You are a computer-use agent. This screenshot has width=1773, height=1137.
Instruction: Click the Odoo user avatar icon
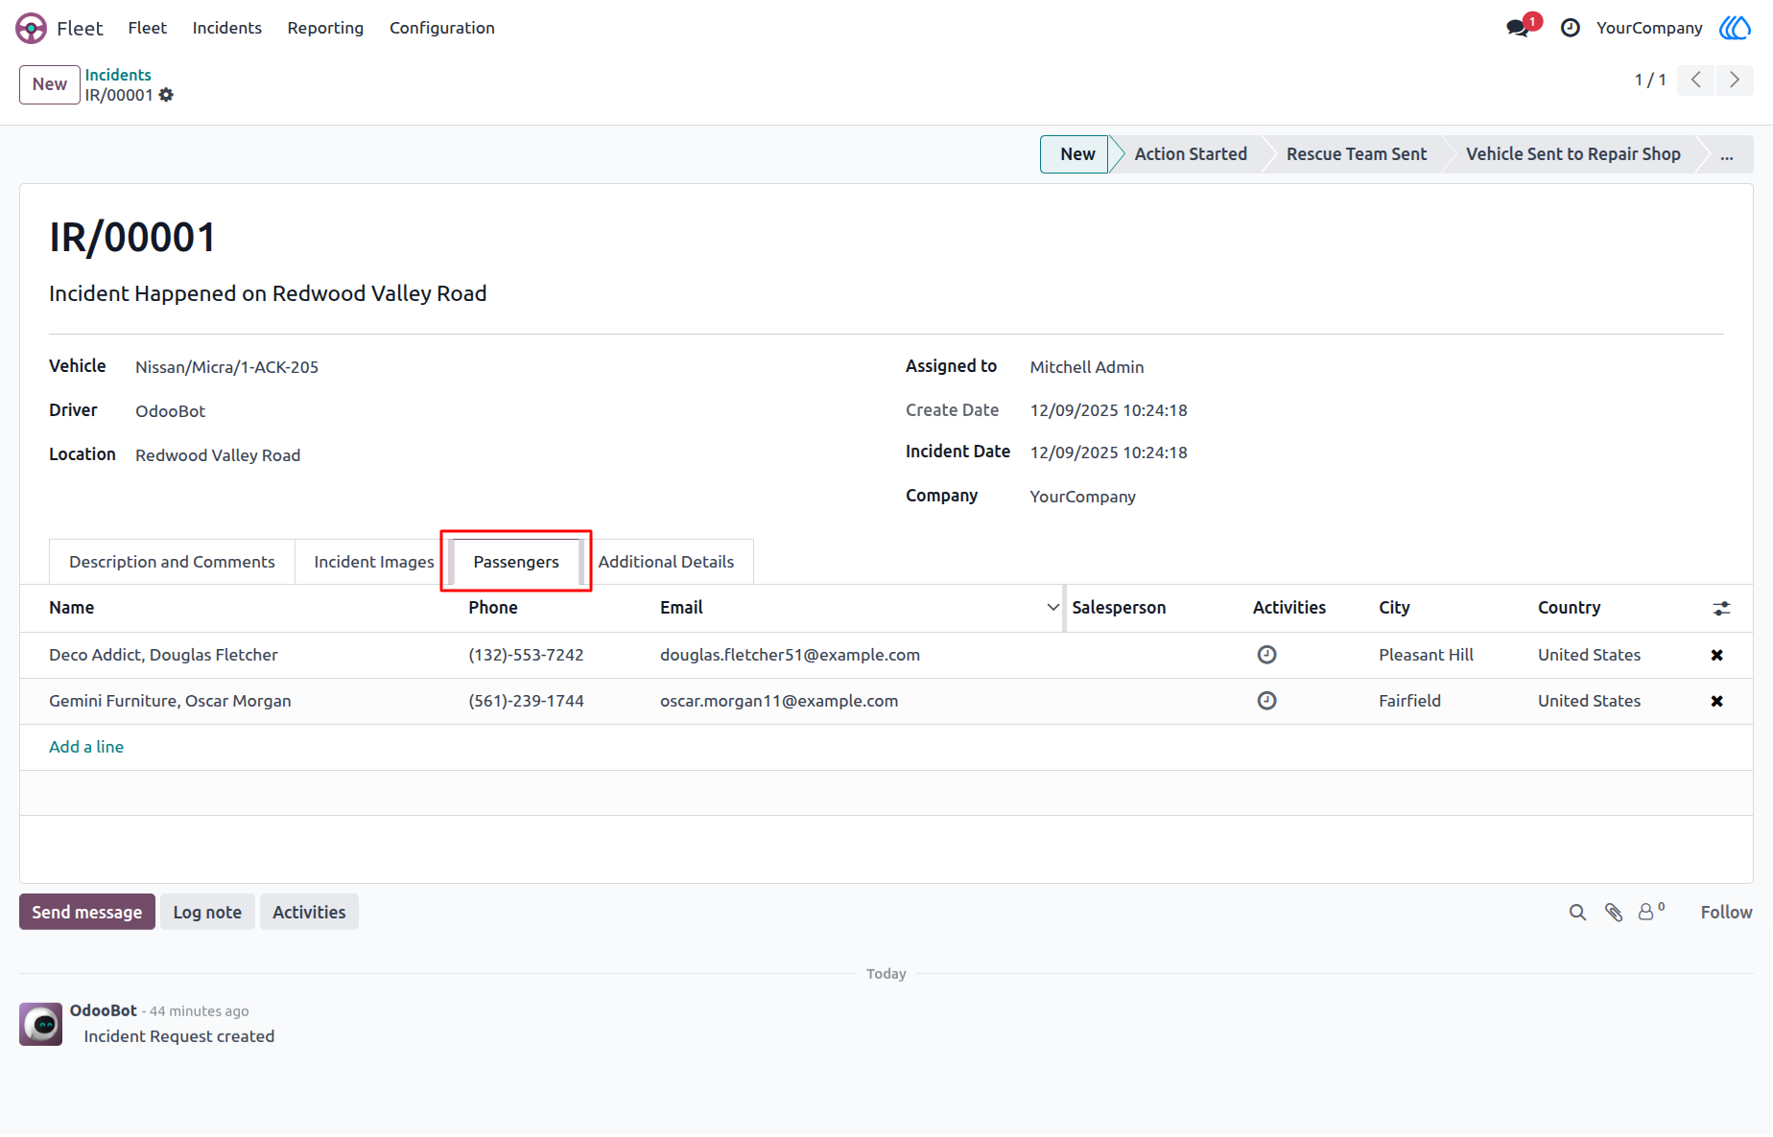coord(1735,28)
